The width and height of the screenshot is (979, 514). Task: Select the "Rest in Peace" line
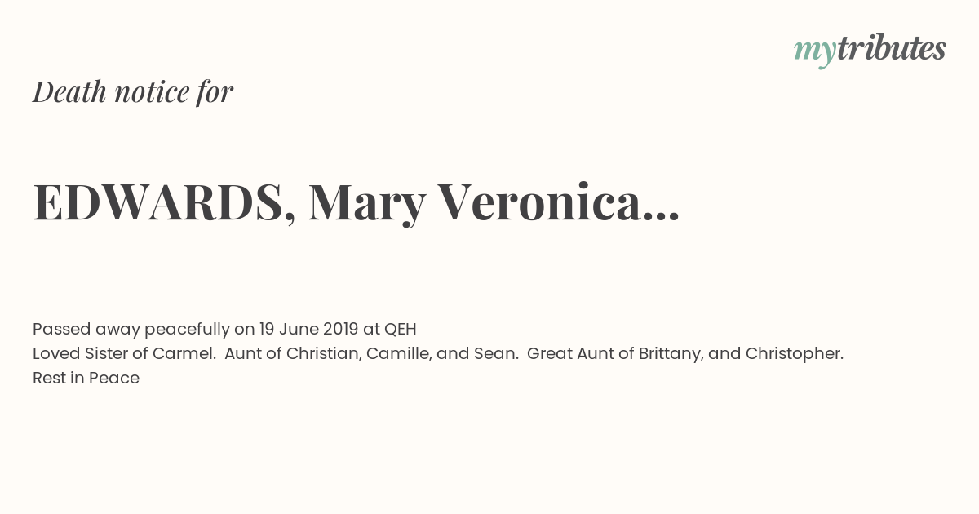point(86,378)
